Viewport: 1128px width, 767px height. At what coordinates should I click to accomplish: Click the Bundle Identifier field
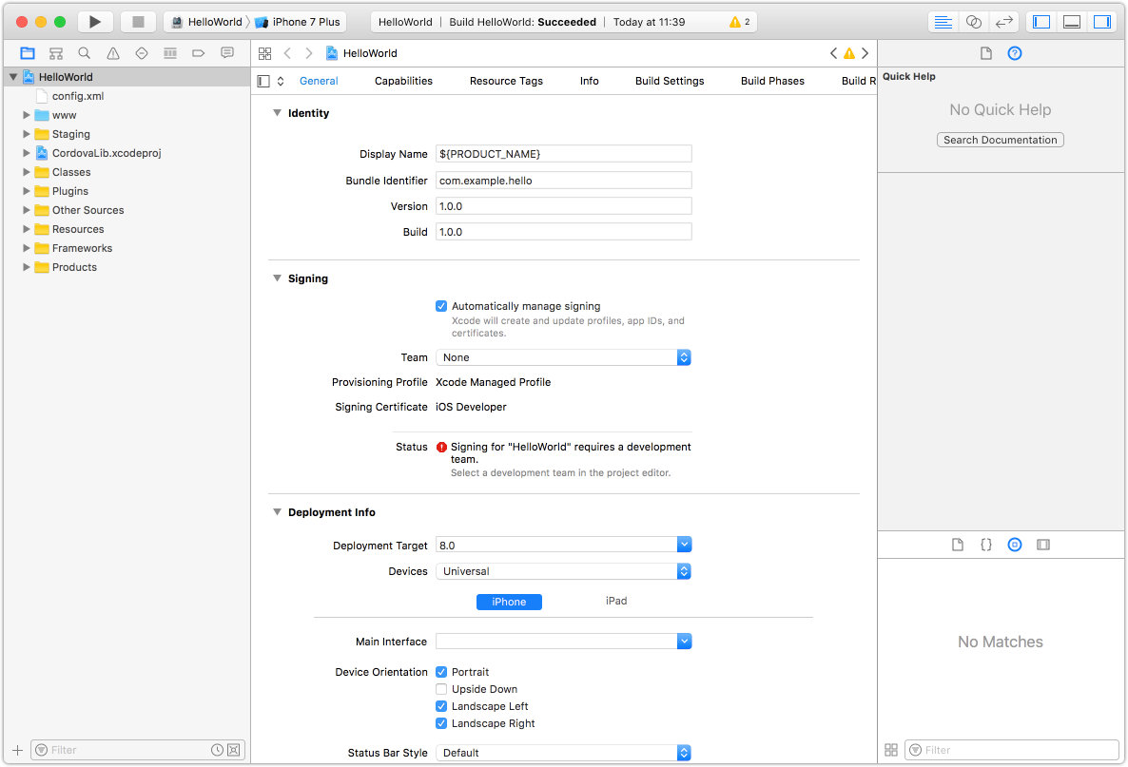564,181
